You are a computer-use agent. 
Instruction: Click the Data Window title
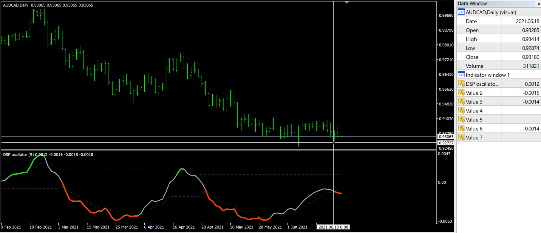[472, 4]
